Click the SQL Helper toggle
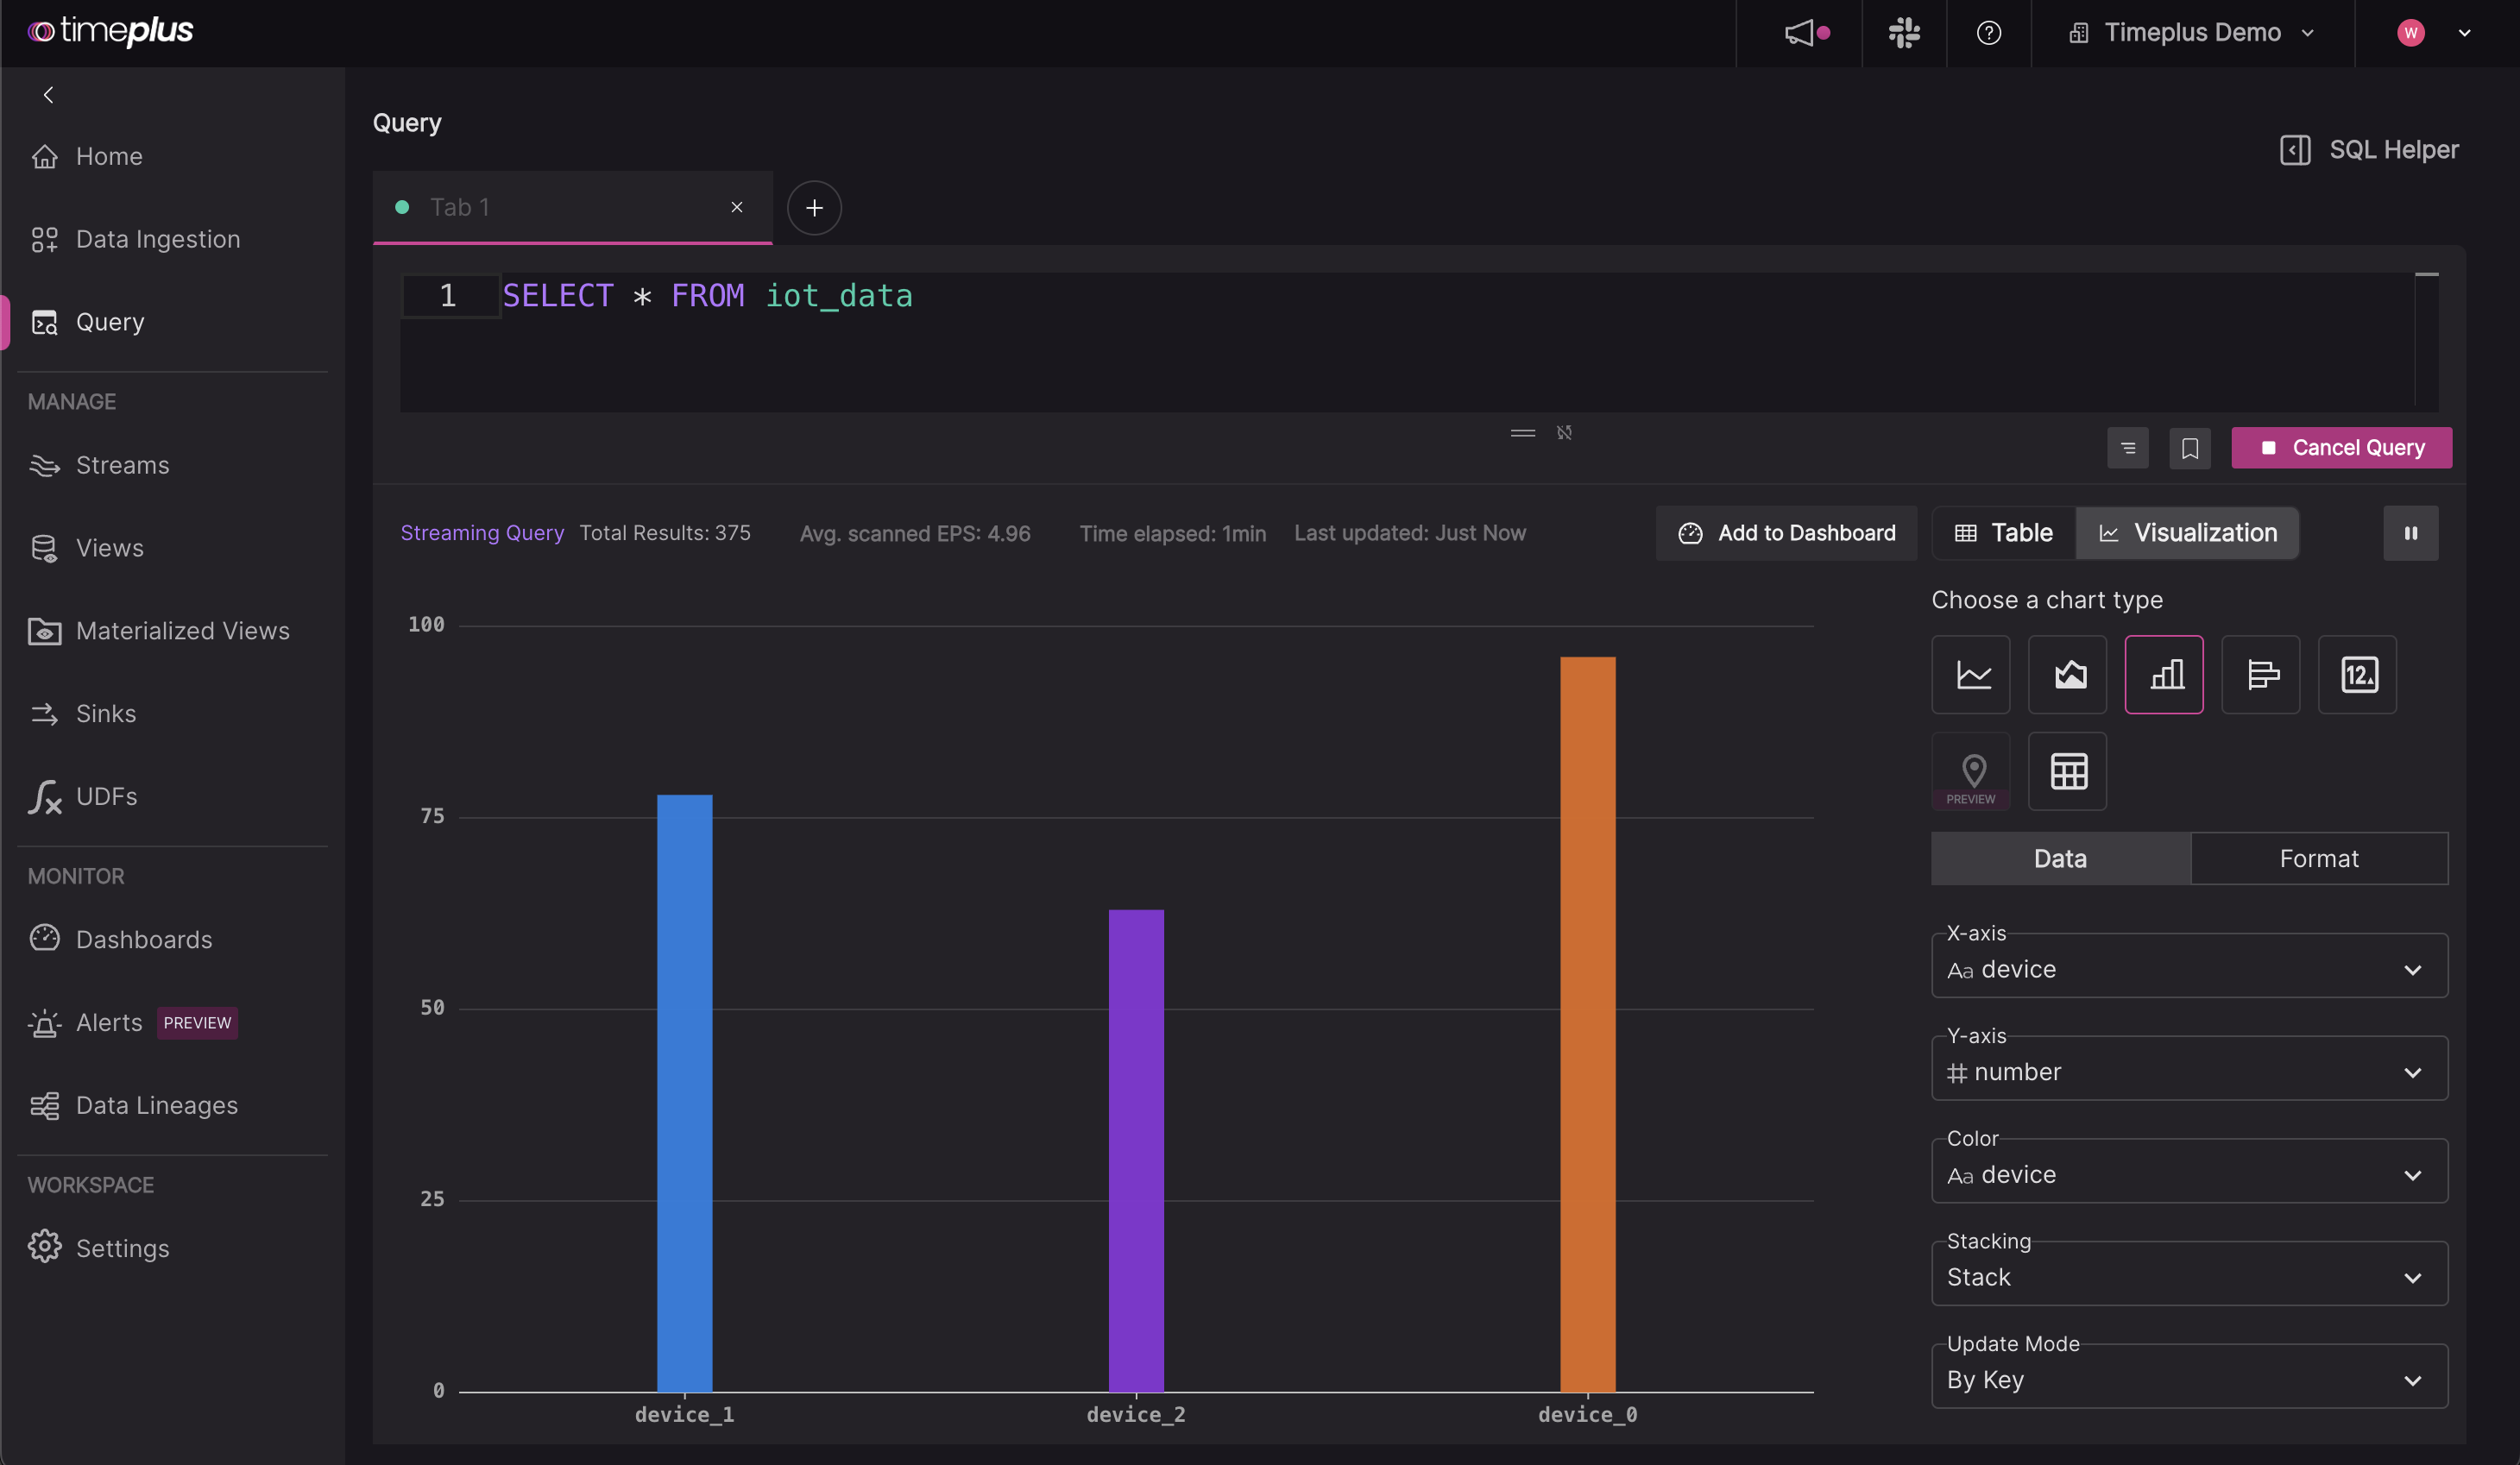Screen dimensions: 2520x1465 click(x=2366, y=148)
